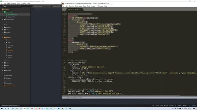Collapse the GreatKart root project folder

(1, 9)
